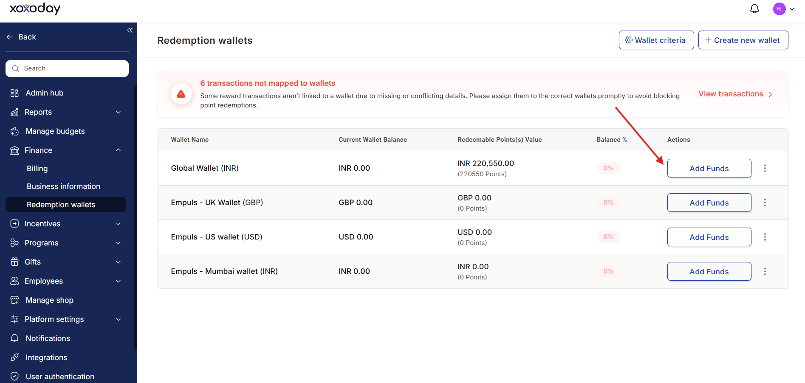The image size is (805, 383).
Task: Expand the Platform settings chevron
Action: pyautogui.click(x=119, y=319)
